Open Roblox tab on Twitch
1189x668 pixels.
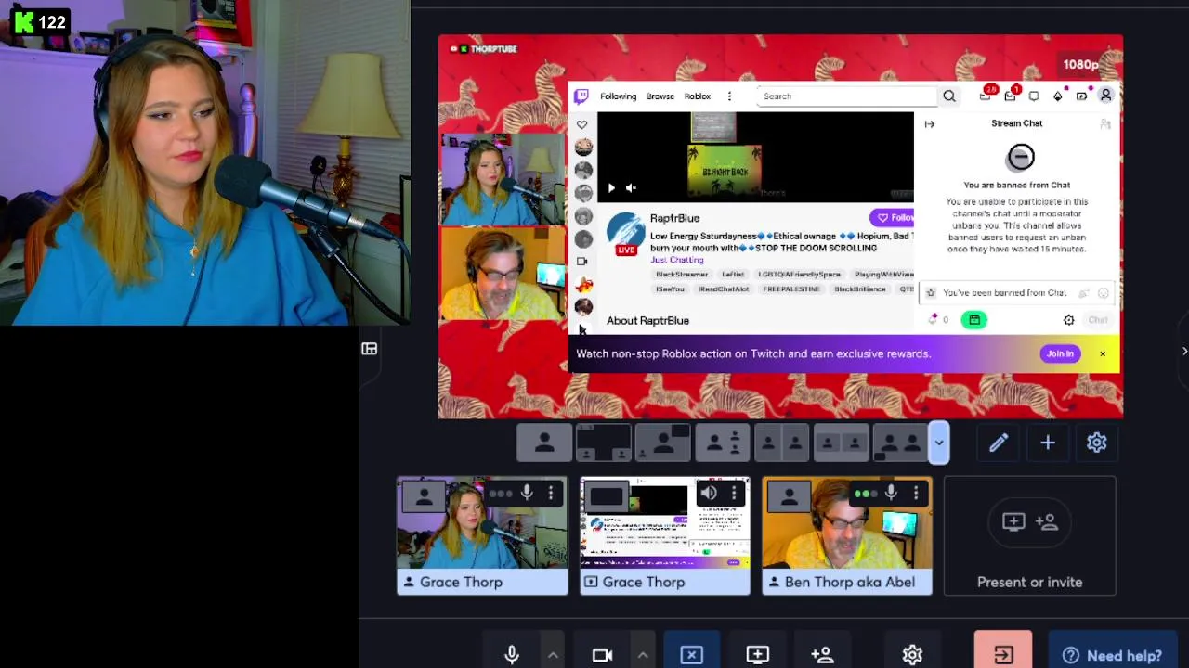coord(698,96)
